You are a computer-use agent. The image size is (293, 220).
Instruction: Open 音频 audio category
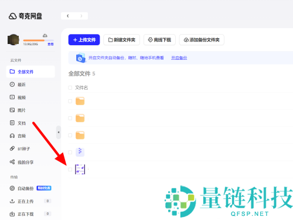click(22, 136)
